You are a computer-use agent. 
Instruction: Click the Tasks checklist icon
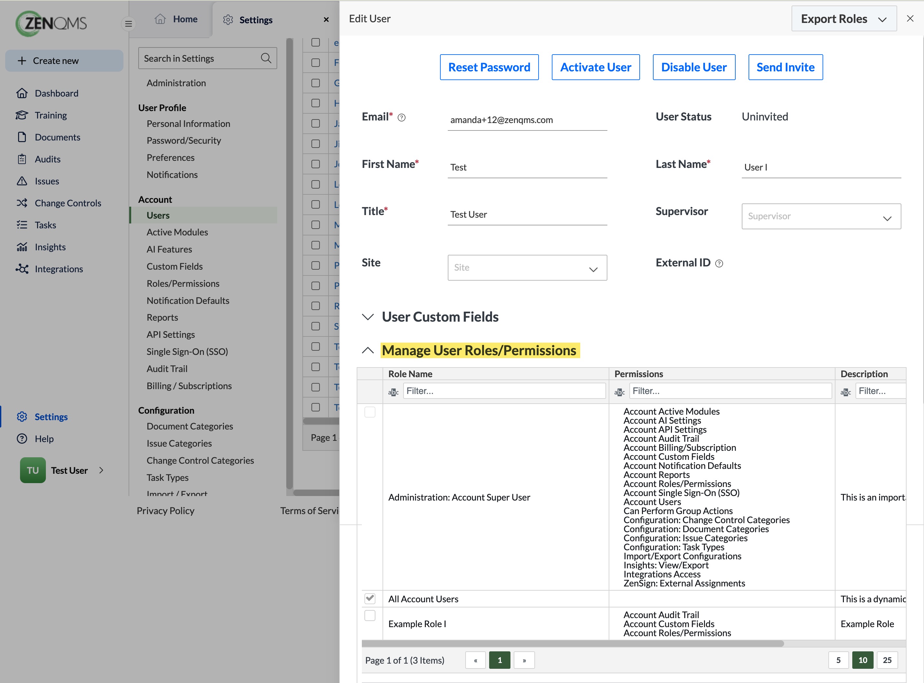click(22, 224)
